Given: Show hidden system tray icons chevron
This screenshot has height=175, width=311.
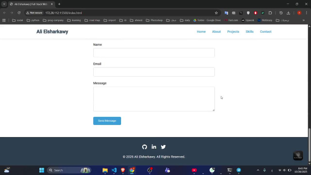Looking at the screenshot, I should tap(258, 170).
